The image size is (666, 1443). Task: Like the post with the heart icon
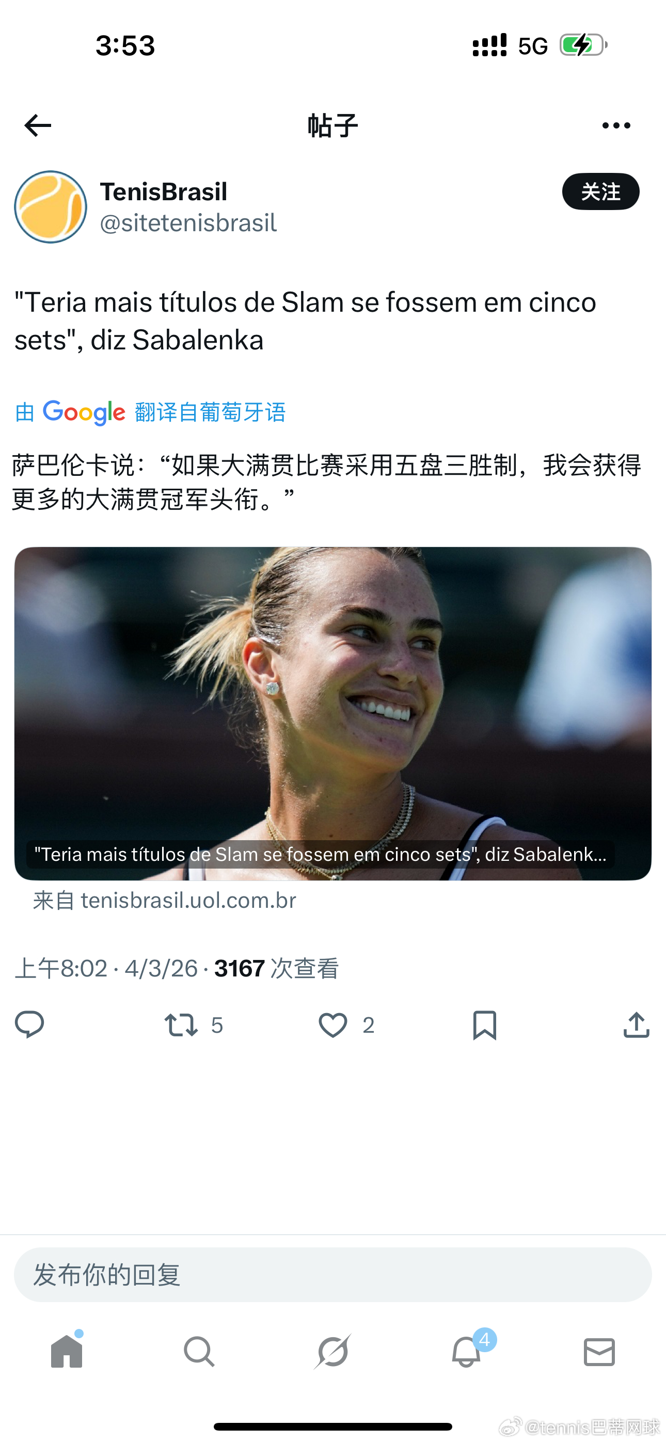[x=332, y=1024]
